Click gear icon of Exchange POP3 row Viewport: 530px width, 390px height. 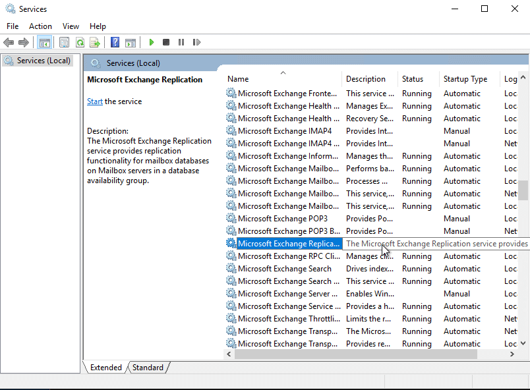[231, 218]
